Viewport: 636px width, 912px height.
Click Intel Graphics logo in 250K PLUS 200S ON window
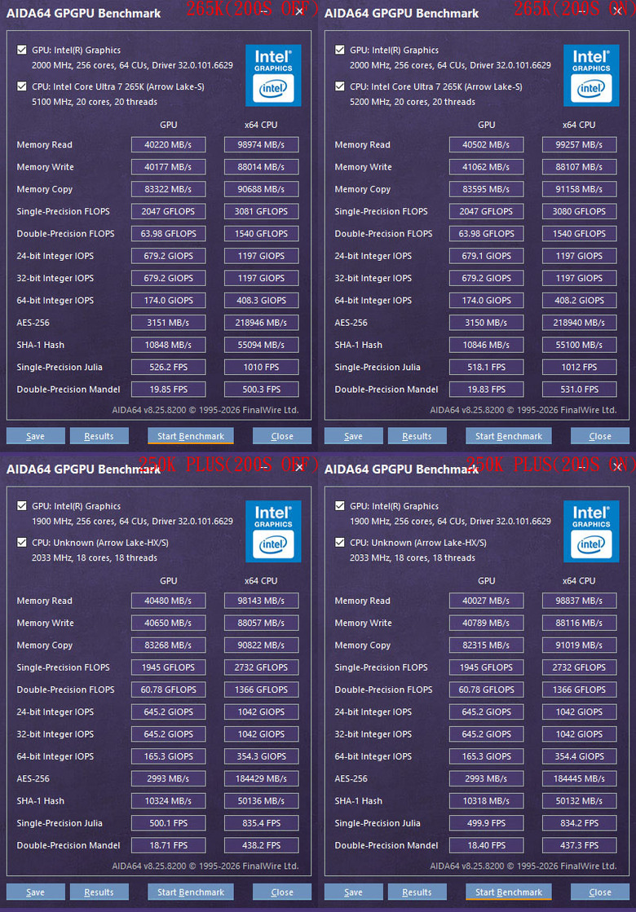pyautogui.click(x=591, y=531)
